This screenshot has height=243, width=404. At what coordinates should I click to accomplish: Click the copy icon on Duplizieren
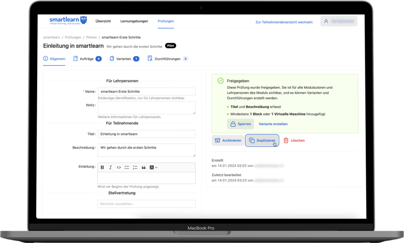coord(251,140)
